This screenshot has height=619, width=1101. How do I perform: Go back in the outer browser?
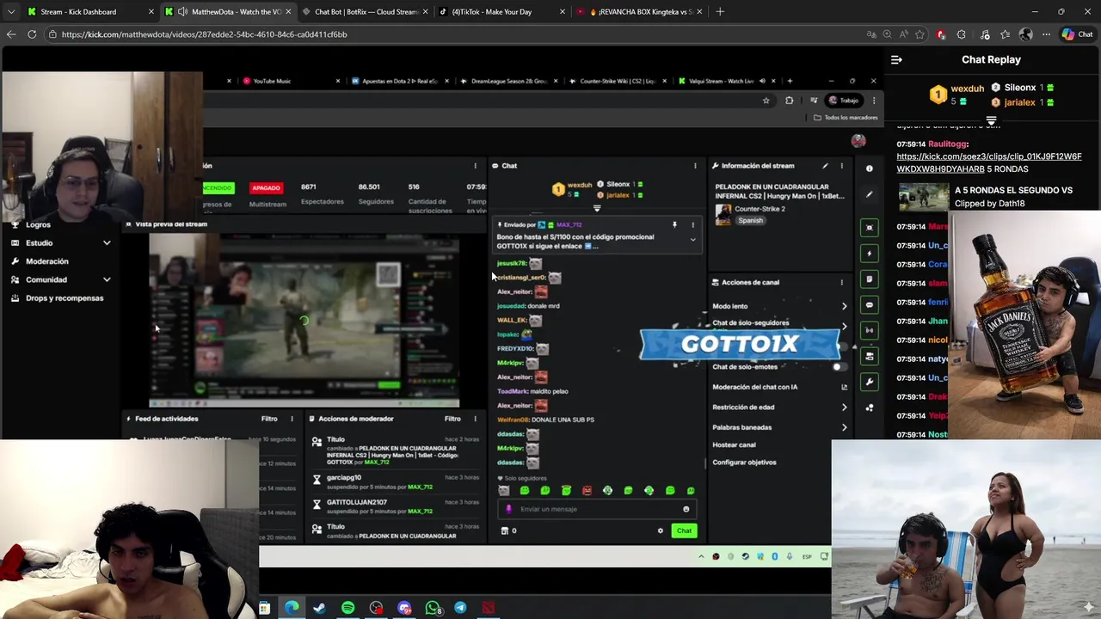pyautogui.click(x=11, y=34)
